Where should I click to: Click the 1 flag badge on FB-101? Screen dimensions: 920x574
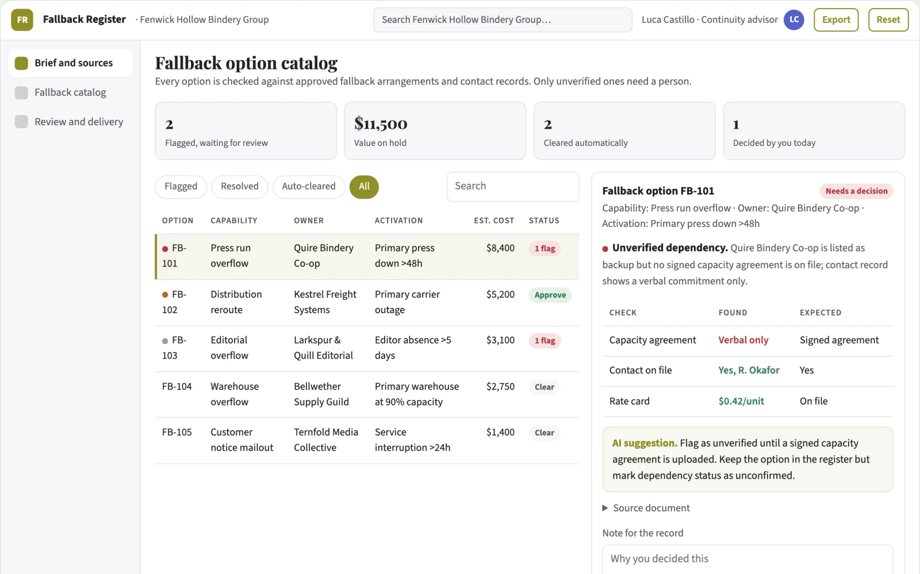pos(545,249)
